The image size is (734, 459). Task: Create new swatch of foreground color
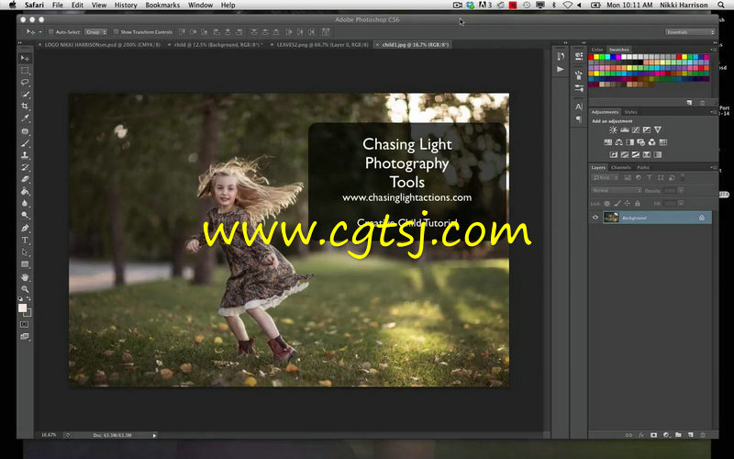coord(690,103)
